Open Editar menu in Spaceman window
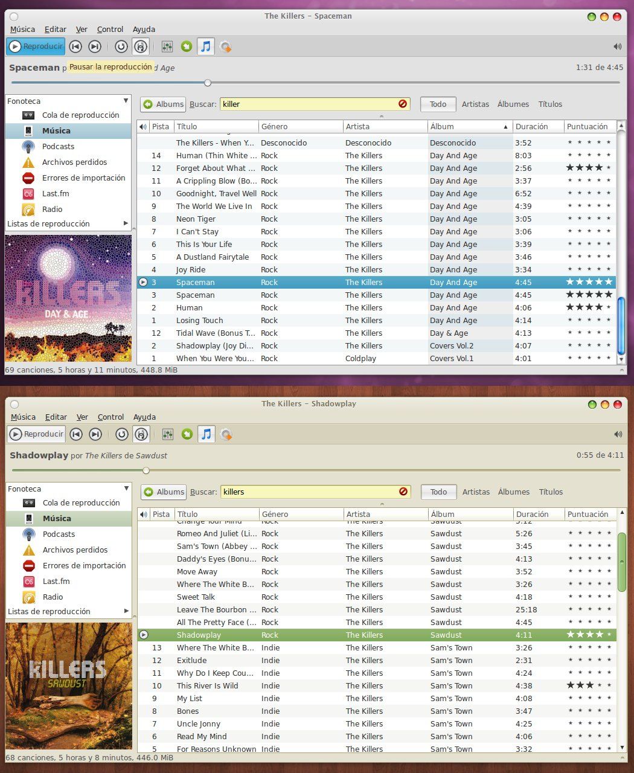 56,29
